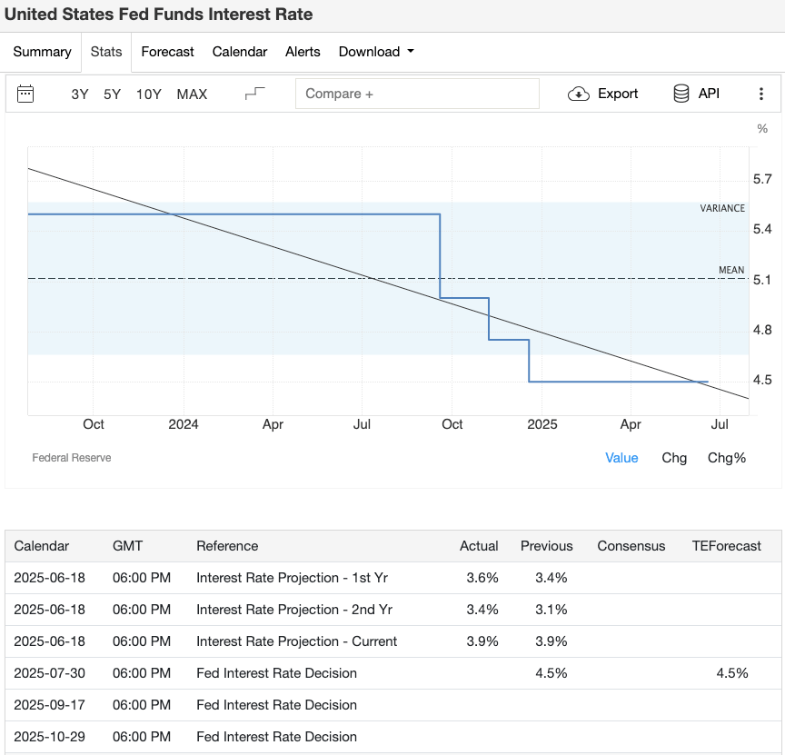
Task: Switch to the Forecast tab
Action: pos(167,52)
